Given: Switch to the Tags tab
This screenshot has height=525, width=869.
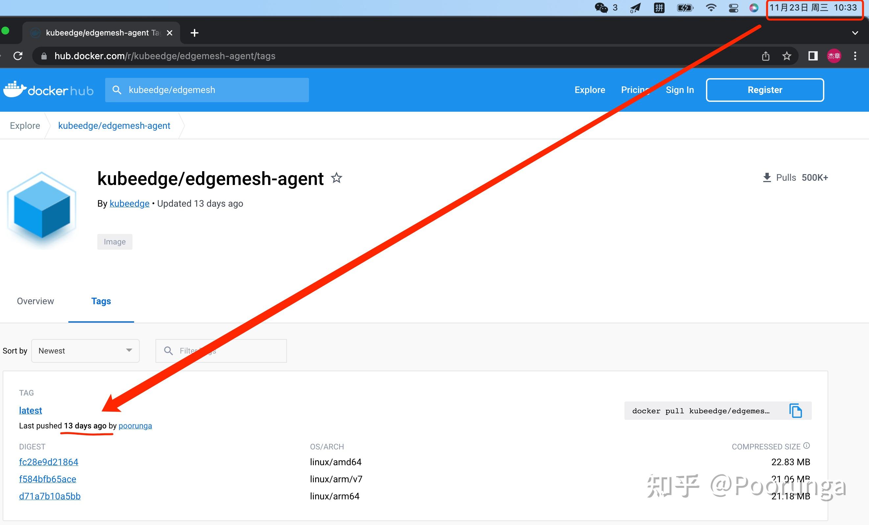Looking at the screenshot, I should click(101, 301).
